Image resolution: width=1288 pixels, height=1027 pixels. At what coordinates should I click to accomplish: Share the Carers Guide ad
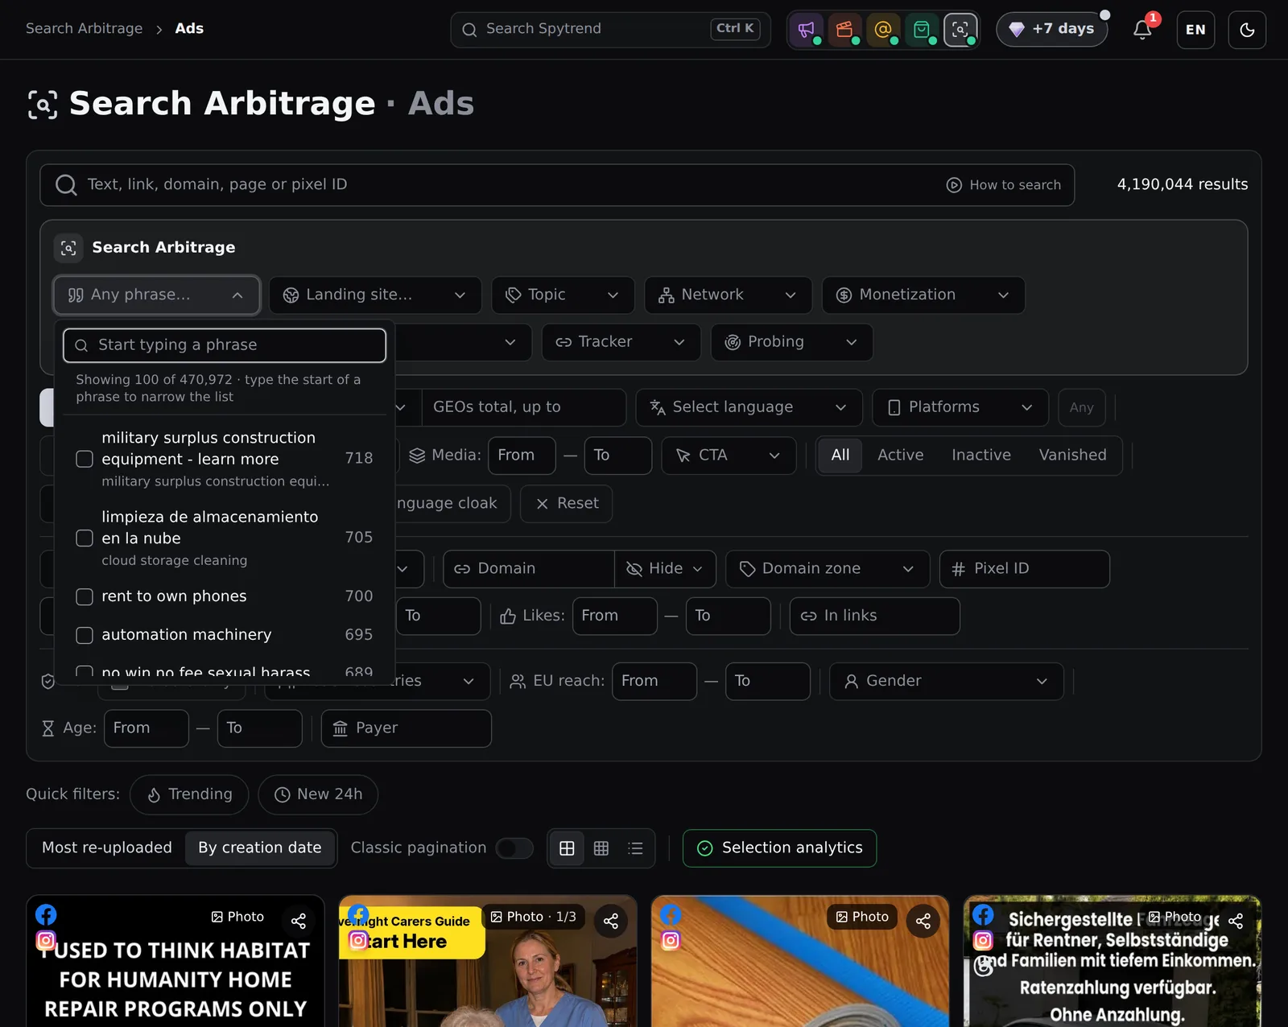click(611, 921)
